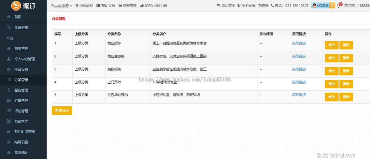Click 获取链接 for 物业报修 row
Image resolution: width=370 pixels, height=159 pixels.
299,43
